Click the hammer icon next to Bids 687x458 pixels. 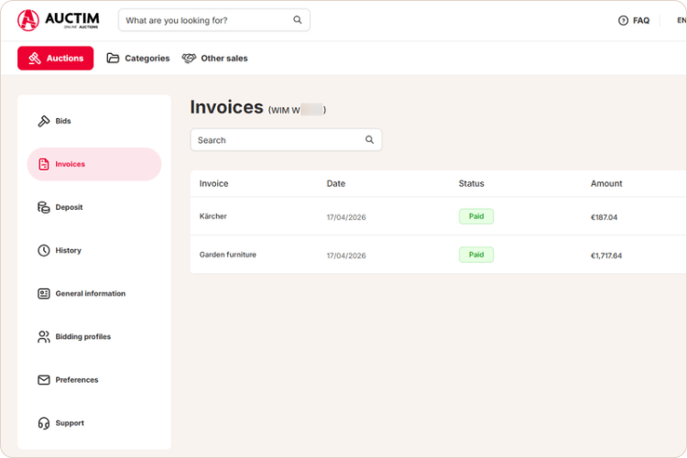pos(43,121)
